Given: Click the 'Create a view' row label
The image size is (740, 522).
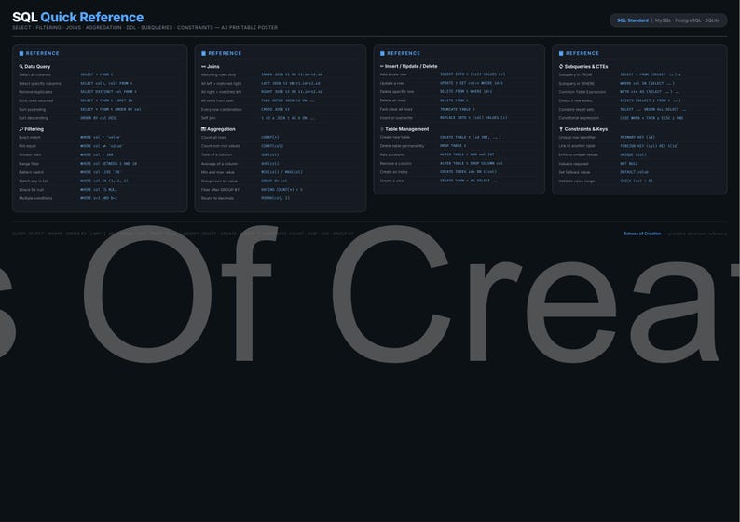Looking at the screenshot, I should click(392, 181).
